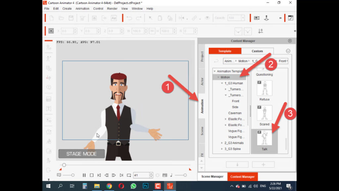This screenshot has width=339, height=191.
Task: Collapse the Motion tree folder
Action: pos(218,77)
